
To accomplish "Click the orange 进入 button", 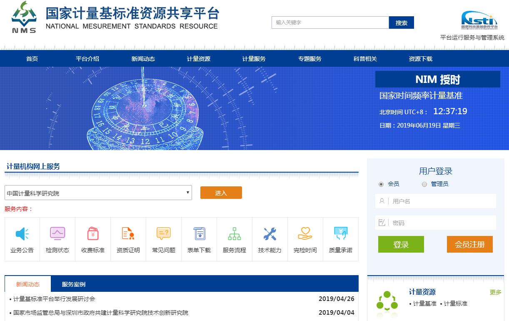I will 221,193.
